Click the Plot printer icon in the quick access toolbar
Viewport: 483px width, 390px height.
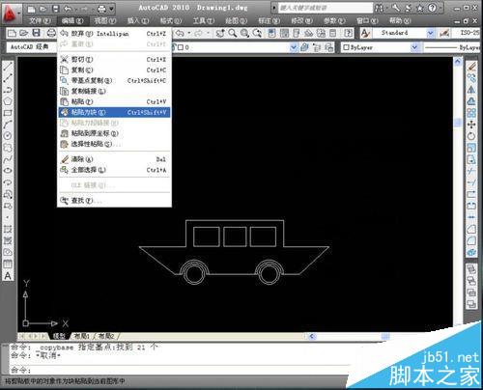(101, 9)
